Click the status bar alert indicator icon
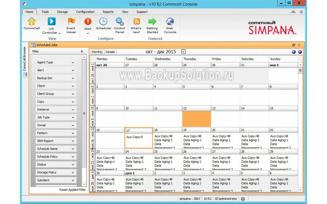This screenshot has width=327, height=204. [243, 199]
